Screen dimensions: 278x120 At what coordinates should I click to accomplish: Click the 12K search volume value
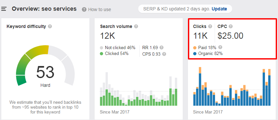[x=108, y=36]
